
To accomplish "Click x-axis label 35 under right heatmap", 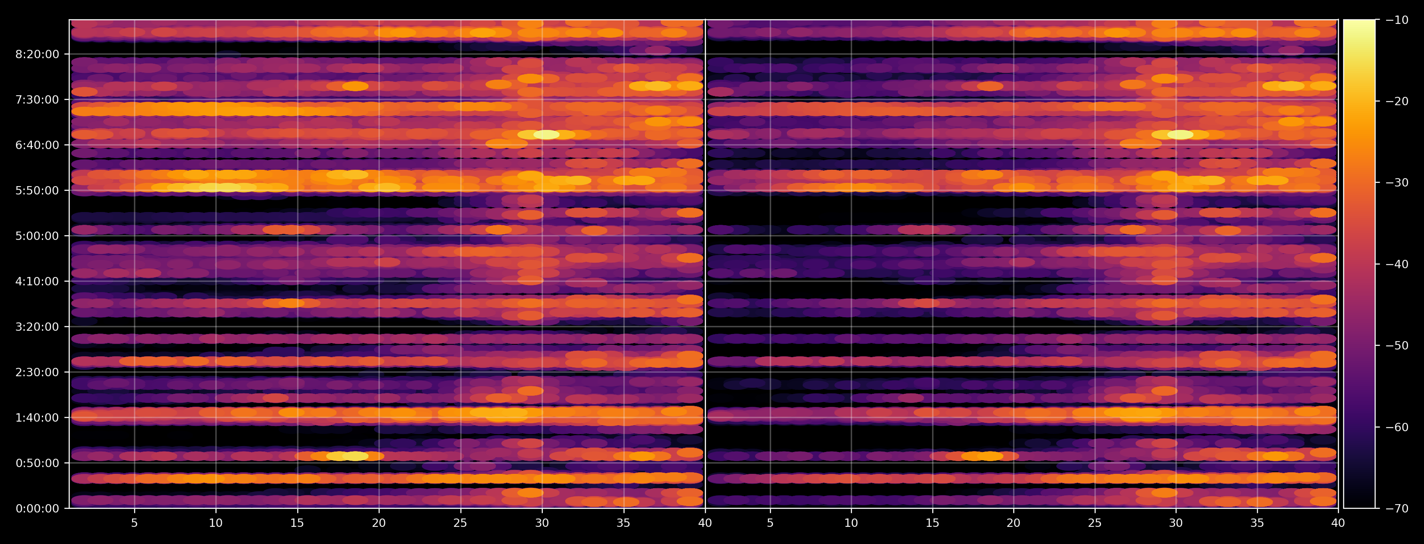I will click(x=1257, y=523).
